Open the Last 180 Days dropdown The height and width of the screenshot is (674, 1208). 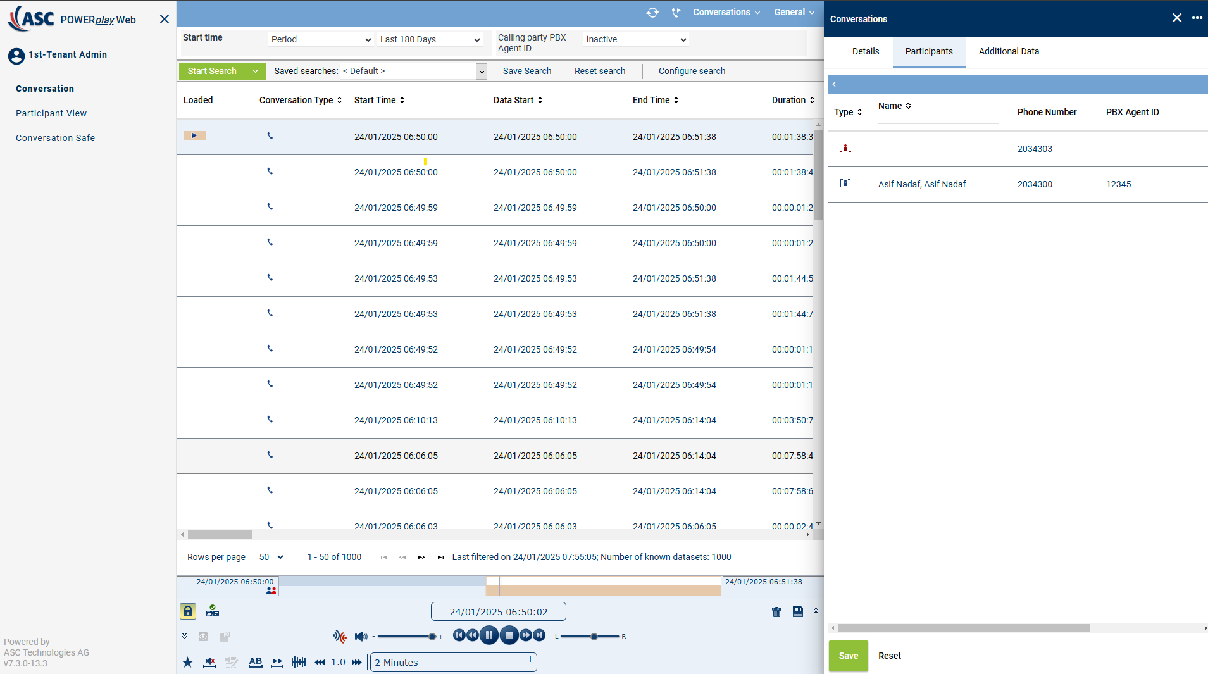430,39
